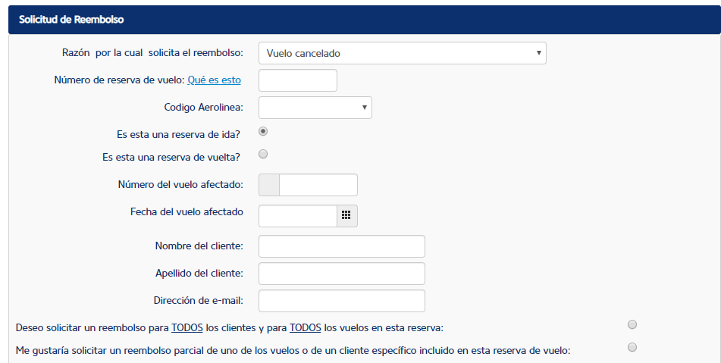Click the 'Es esta una reserva de ida?' label
The width and height of the screenshot is (721, 363).
pyautogui.click(x=178, y=135)
